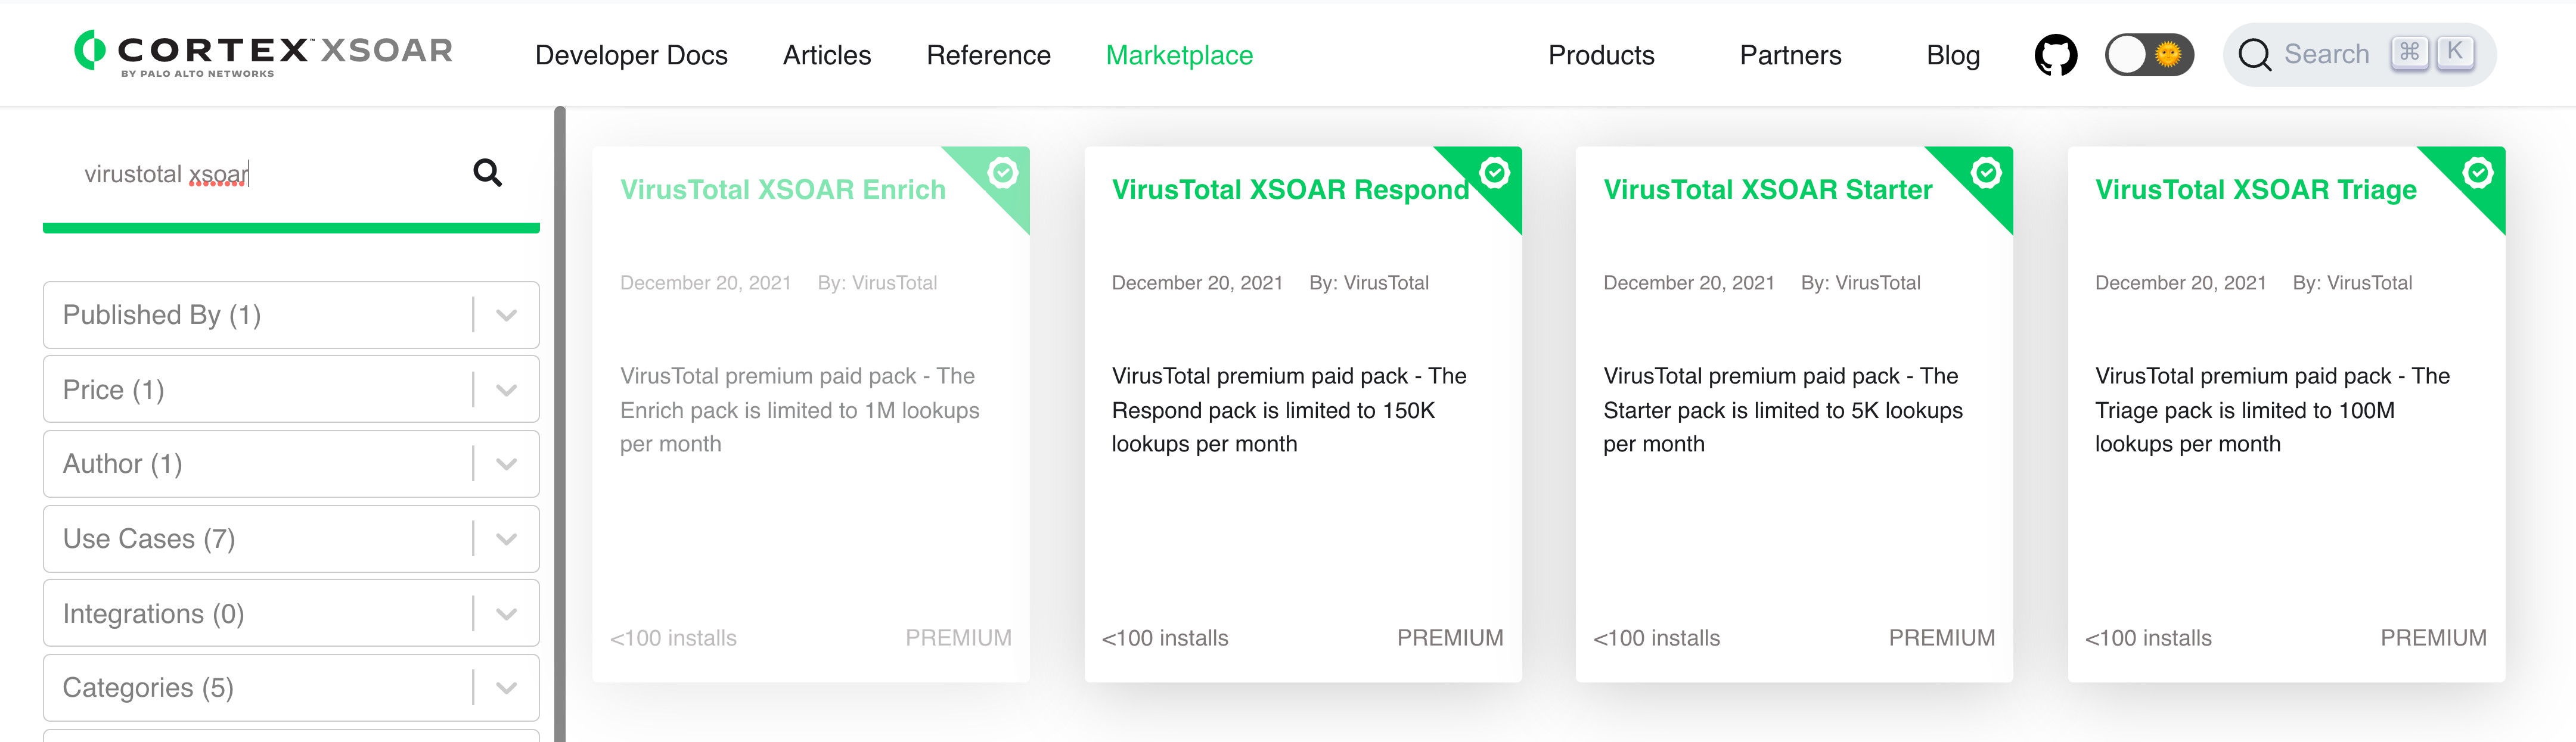The image size is (2576, 742).
Task: Open the Use Cases filter dropdown
Action: click(x=506, y=540)
